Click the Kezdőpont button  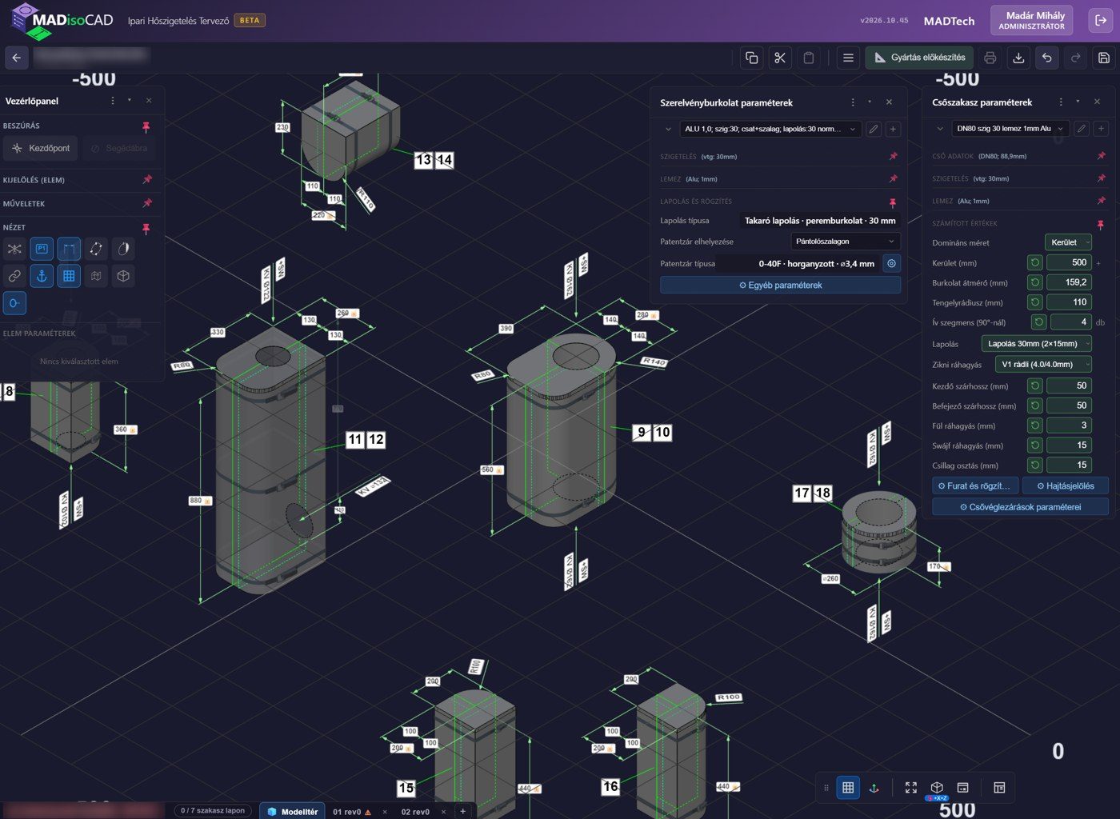(41, 148)
